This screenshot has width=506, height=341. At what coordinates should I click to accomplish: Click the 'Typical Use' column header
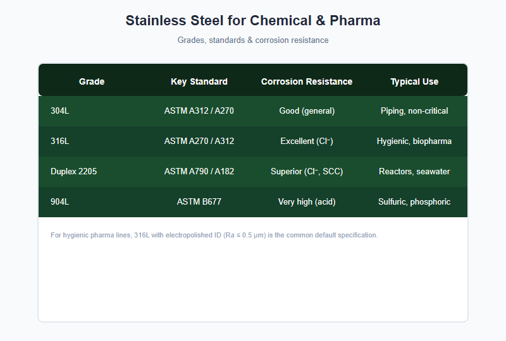tap(414, 81)
